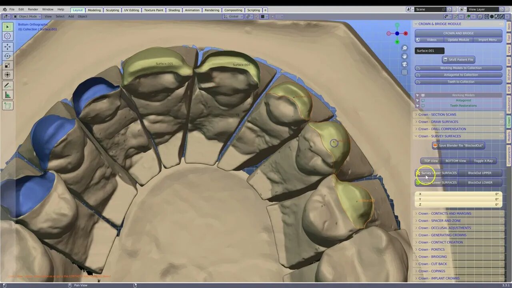
Task: Toggle visibility screen icon for Antagonist
Action: [423, 100]
